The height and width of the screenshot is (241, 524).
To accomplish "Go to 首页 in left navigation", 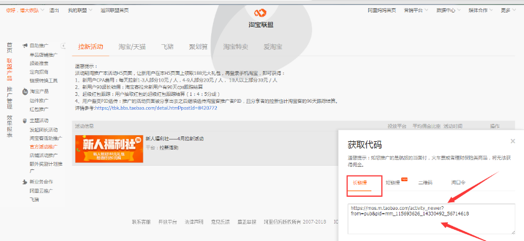I will pos(10,47).
